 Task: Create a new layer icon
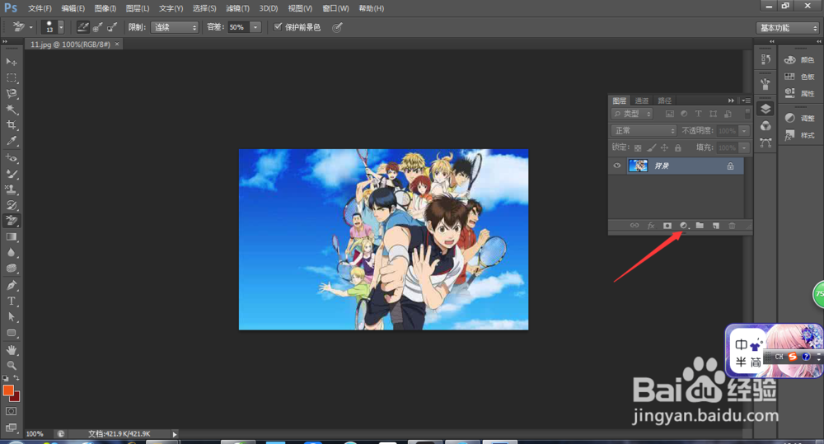coord(716,226)
